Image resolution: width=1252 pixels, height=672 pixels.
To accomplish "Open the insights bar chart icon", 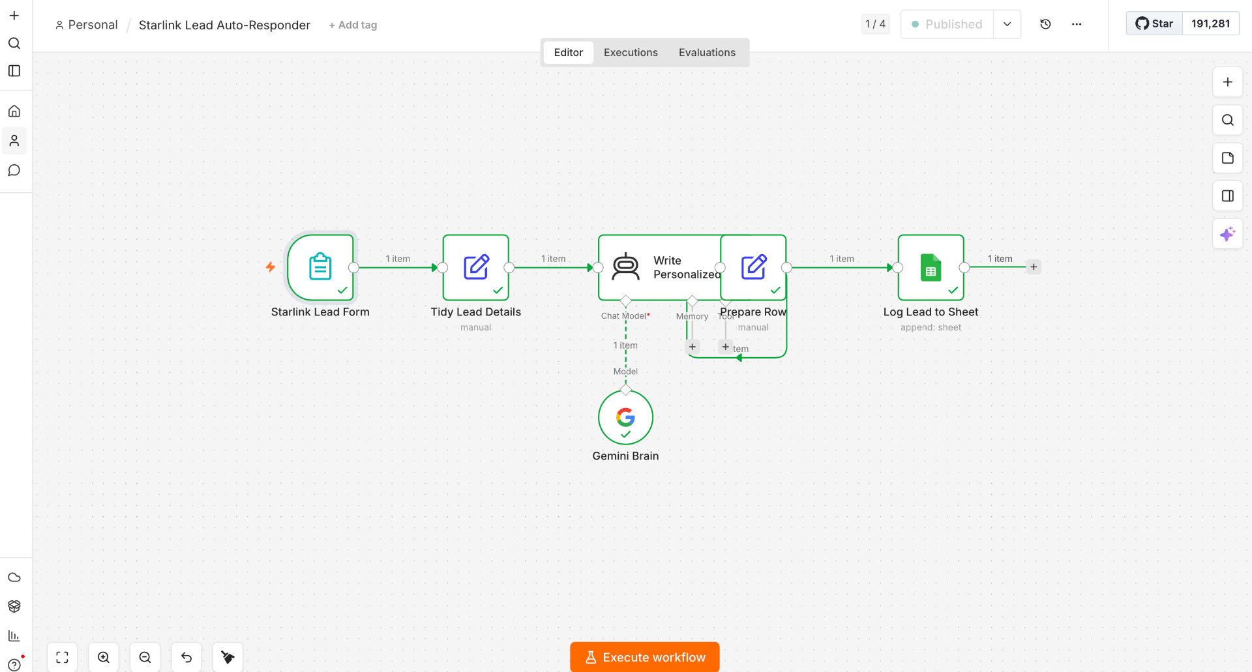I will pos(14,635).
